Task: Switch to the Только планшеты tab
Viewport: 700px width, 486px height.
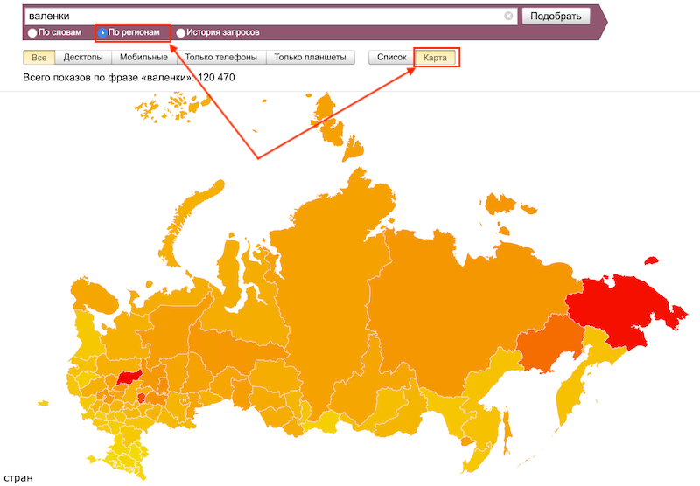Action: coord(311,58)
